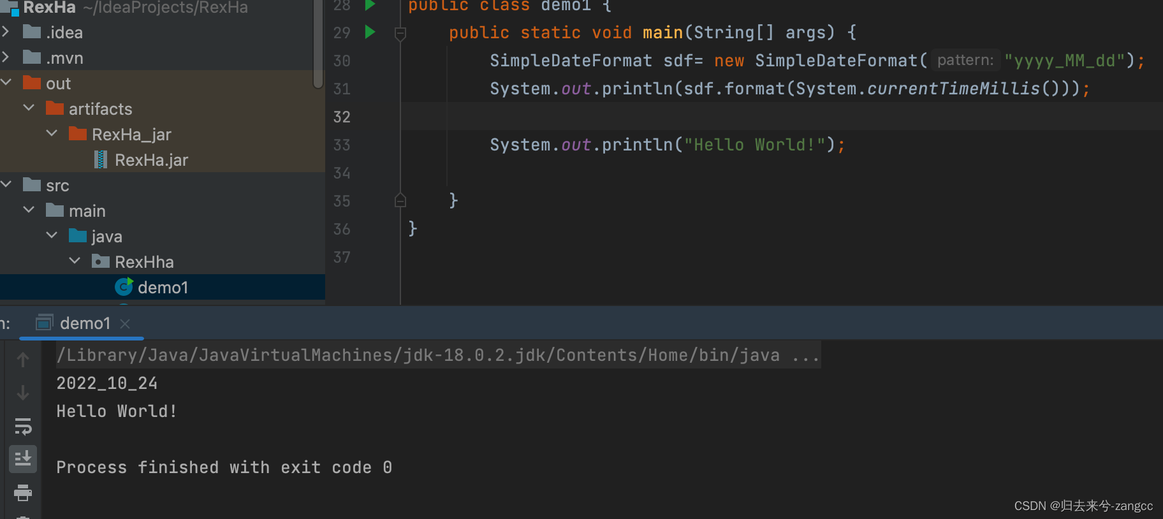This screenshot has width=1163, height=519.
Task: Collapse the RexHha package
Action: 75,261
